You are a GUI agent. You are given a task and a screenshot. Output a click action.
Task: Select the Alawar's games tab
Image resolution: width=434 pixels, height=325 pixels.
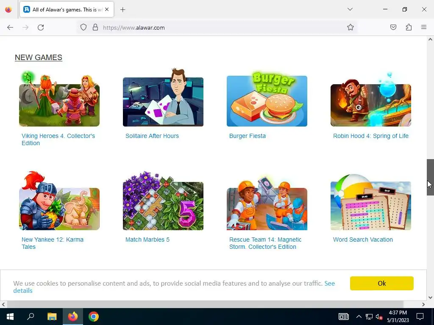tap(67, 9)
